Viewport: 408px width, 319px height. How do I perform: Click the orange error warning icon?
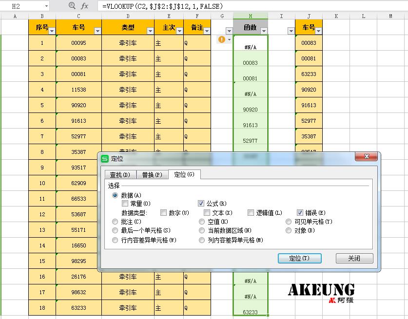tap(222, 39)
